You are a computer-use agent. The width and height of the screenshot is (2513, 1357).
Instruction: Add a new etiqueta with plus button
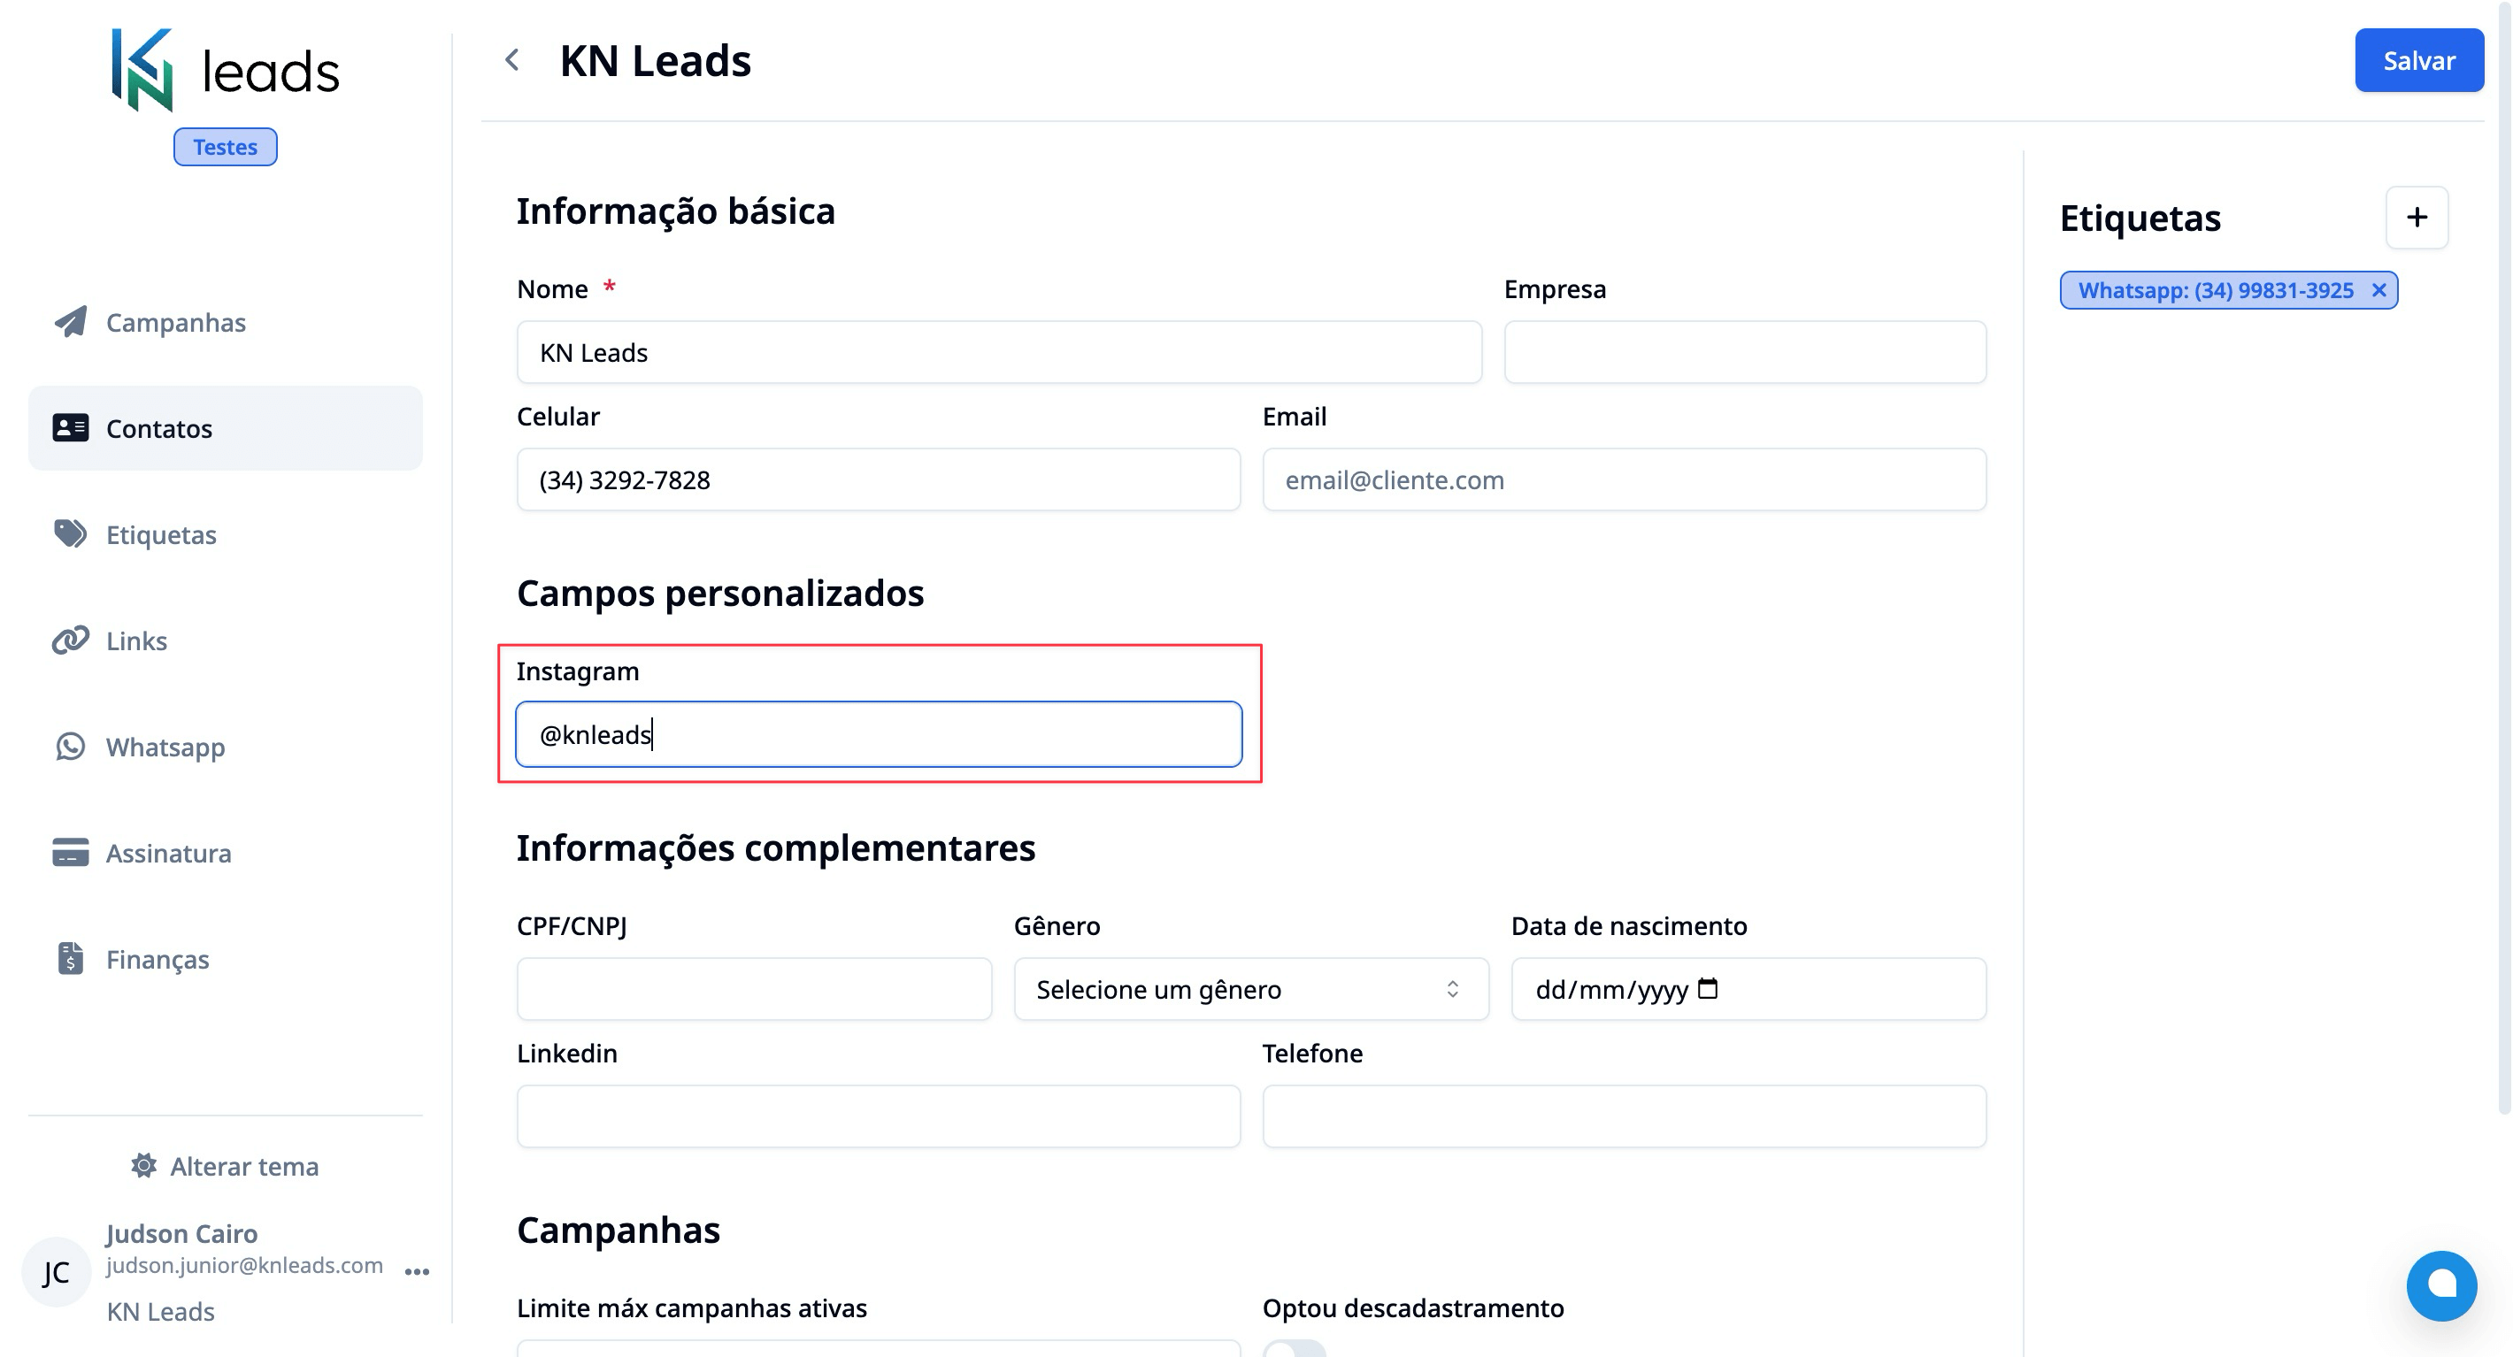coord(2416,218)
